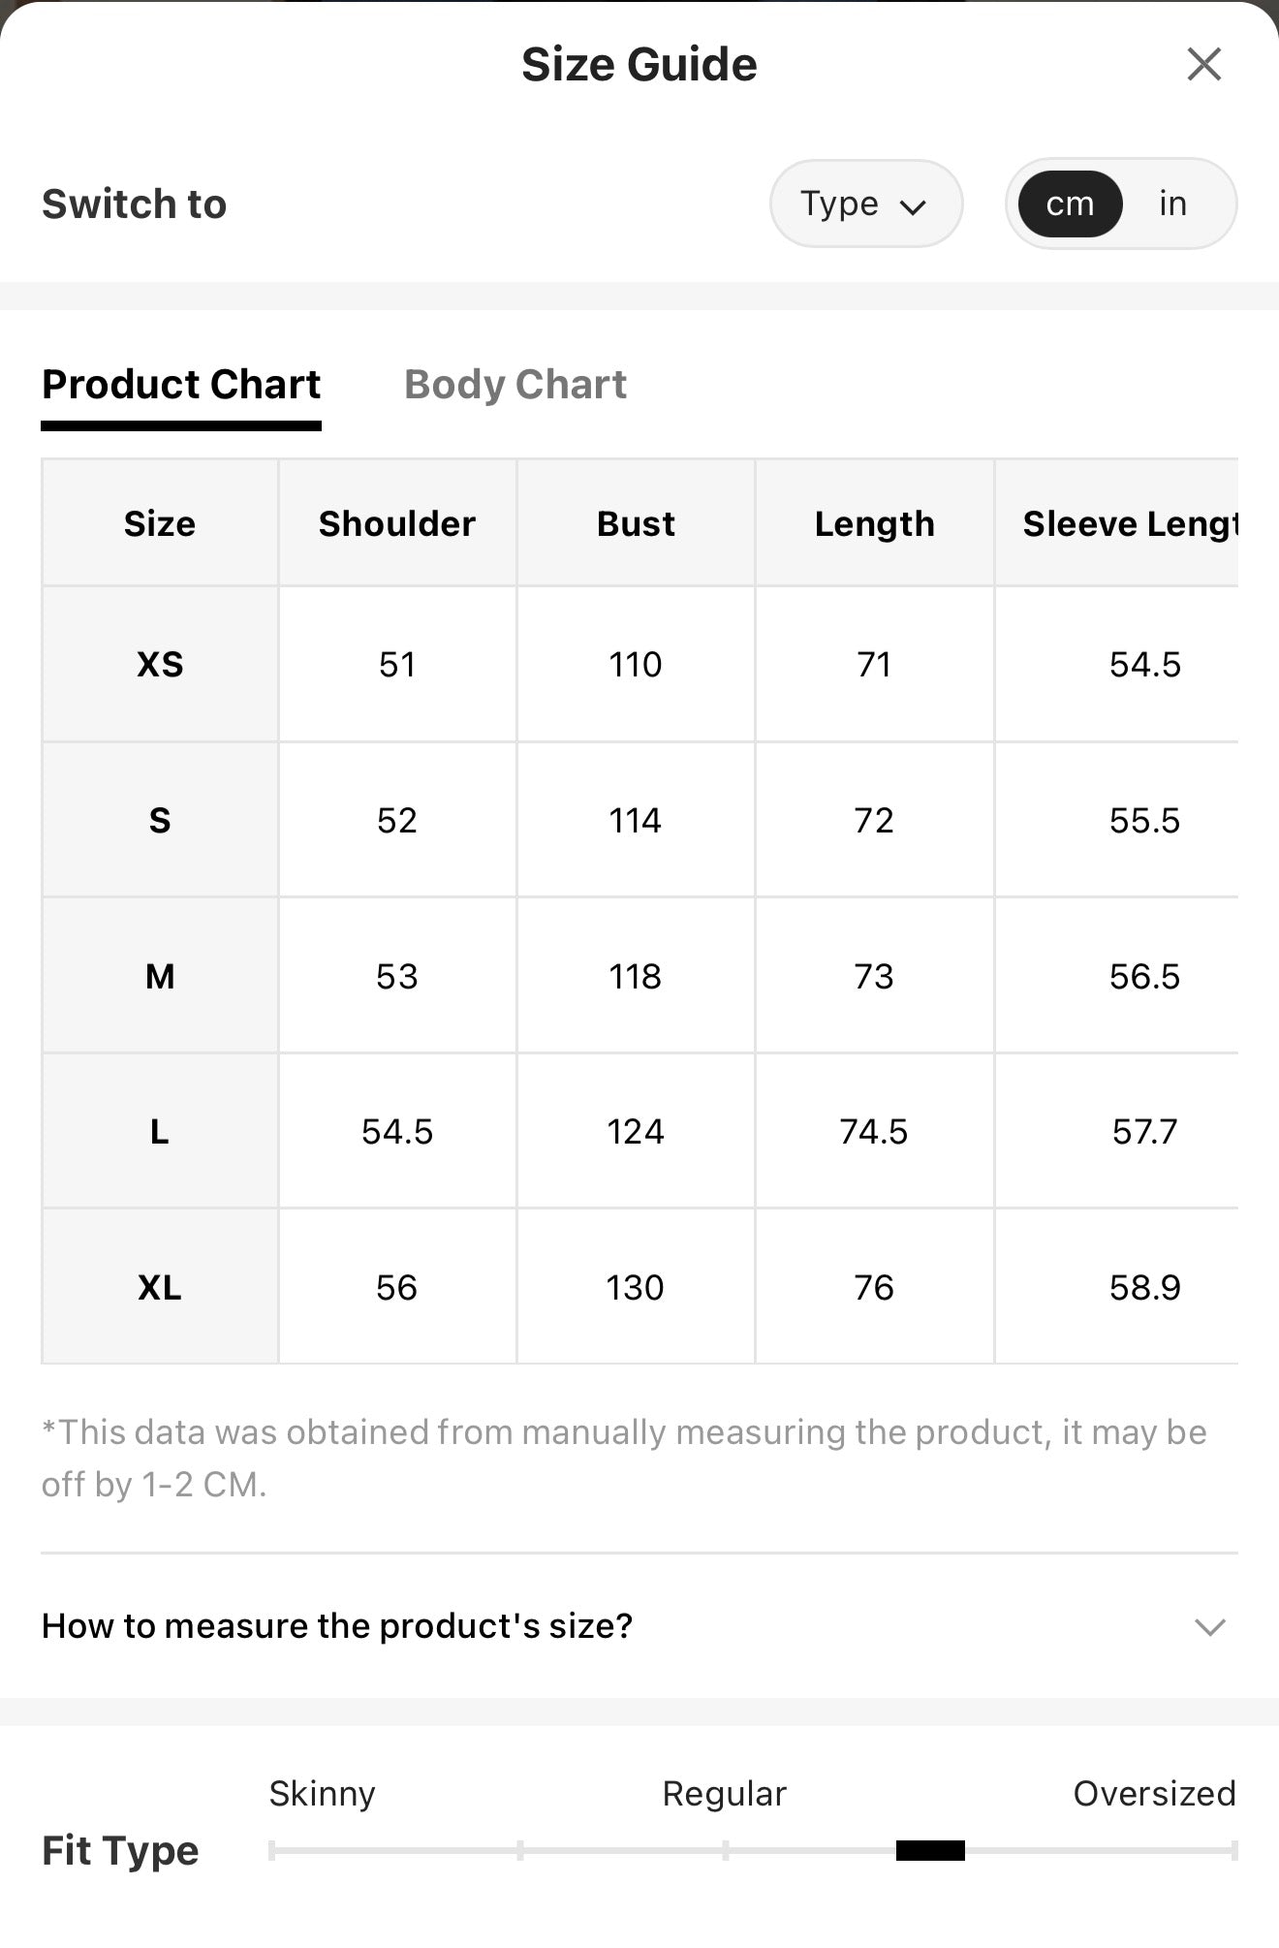Select the XL size row header
The height and width of the screenshot is (1948, 1279).
160,1287
